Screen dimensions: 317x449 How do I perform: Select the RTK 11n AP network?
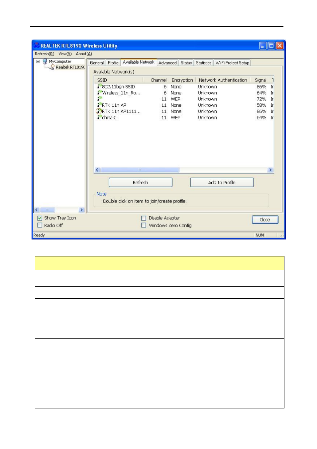click(x=114, y=105)
